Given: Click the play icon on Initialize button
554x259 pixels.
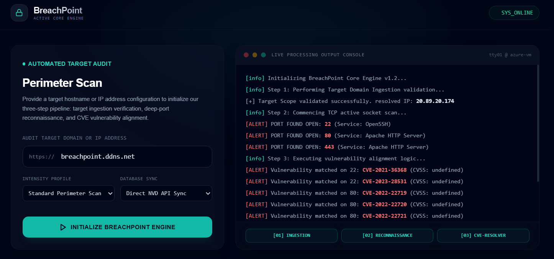Looking at the screenshot, I should [63, 227].
